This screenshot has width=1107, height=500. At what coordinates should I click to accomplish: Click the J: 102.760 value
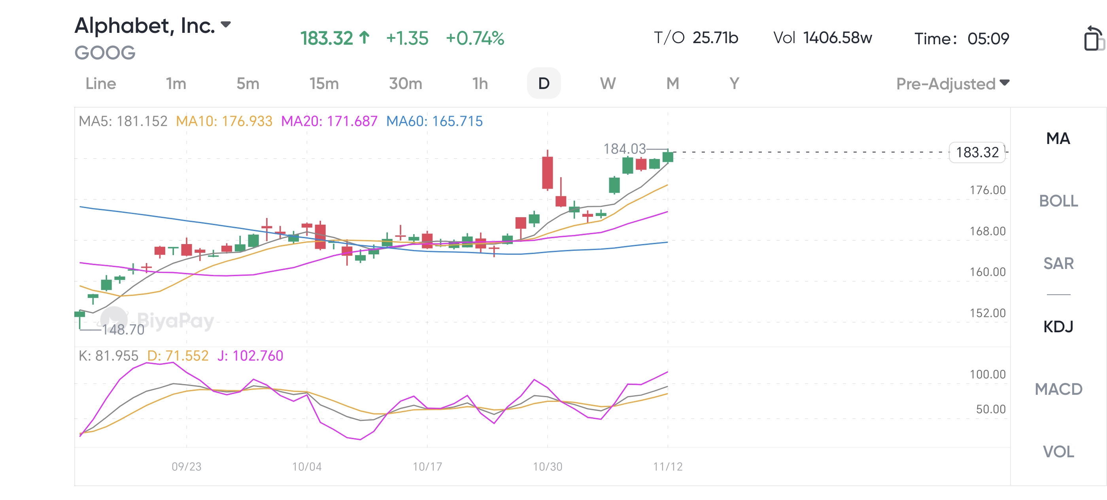250,356
